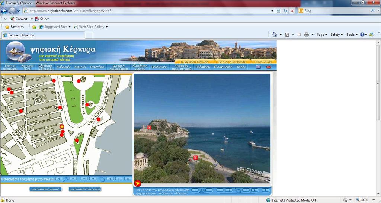Image resolution: width=381 pixels, height=203 pixels.
Task: Click the new tab button
Action: pyautogui.click(x=89, y=35)
